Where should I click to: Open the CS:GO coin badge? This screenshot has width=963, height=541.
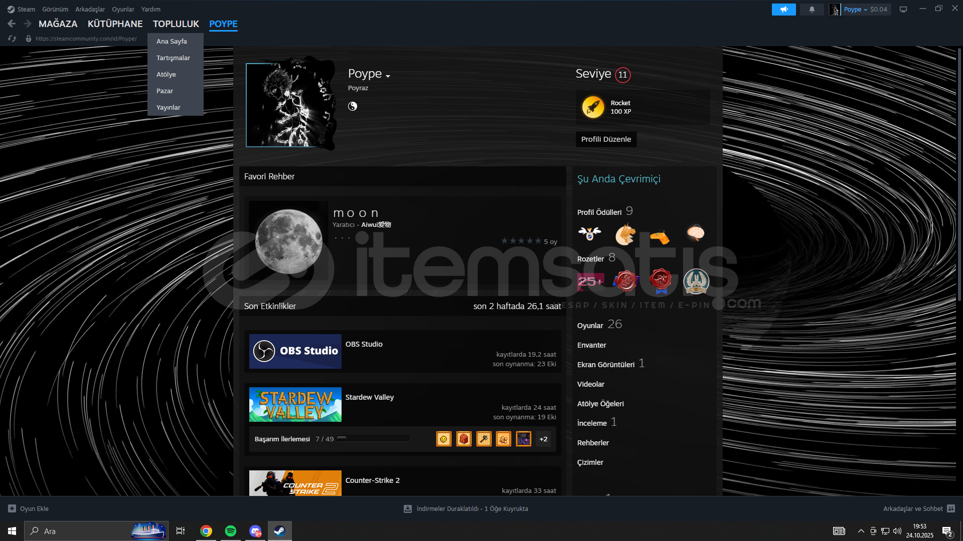pyautogui.click(x=696, y=281)
